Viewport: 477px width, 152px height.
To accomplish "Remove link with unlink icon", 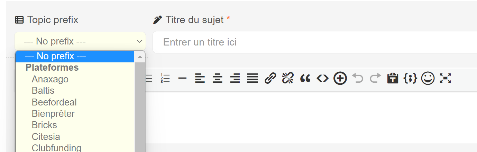I will tap(287, 79).
